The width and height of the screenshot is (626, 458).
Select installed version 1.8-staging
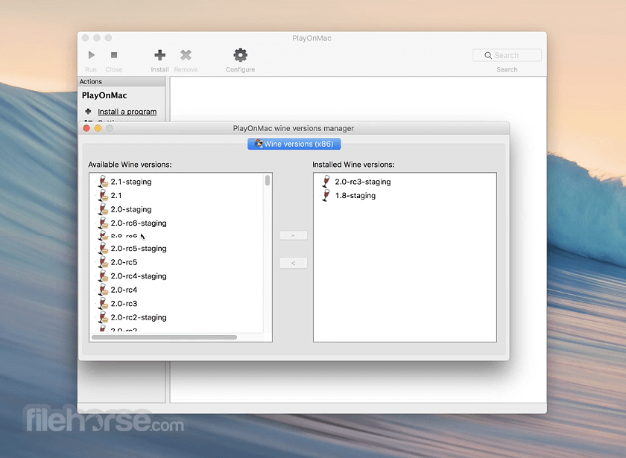click(355, 195)
